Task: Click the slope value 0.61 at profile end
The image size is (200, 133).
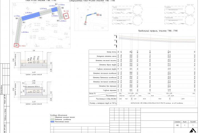Action: [x=194, y=93]
